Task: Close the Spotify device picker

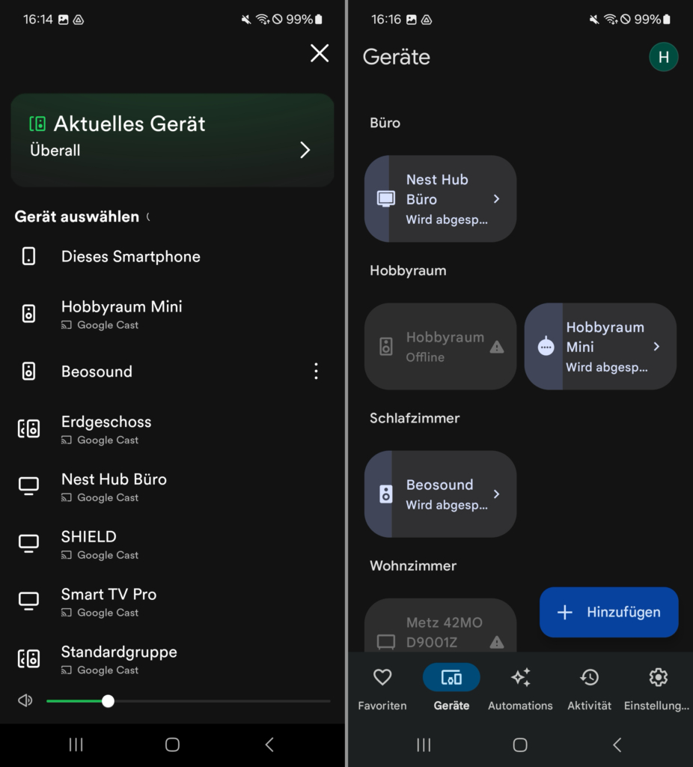Action: tap(320, 53)
